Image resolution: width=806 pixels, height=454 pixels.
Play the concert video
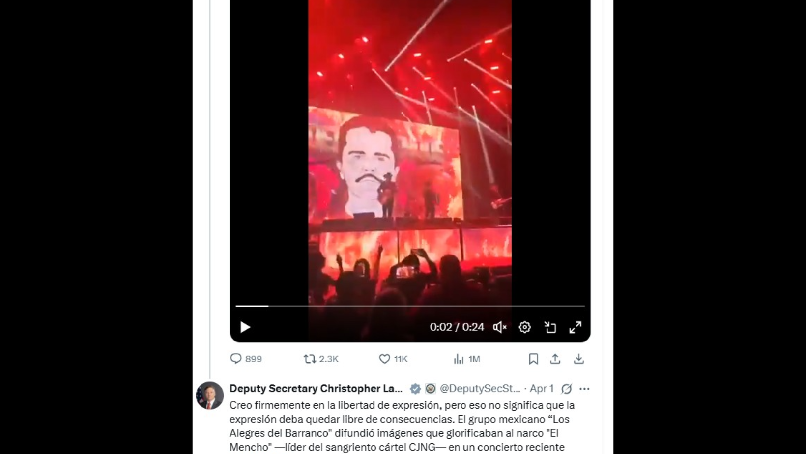point(245,327)
